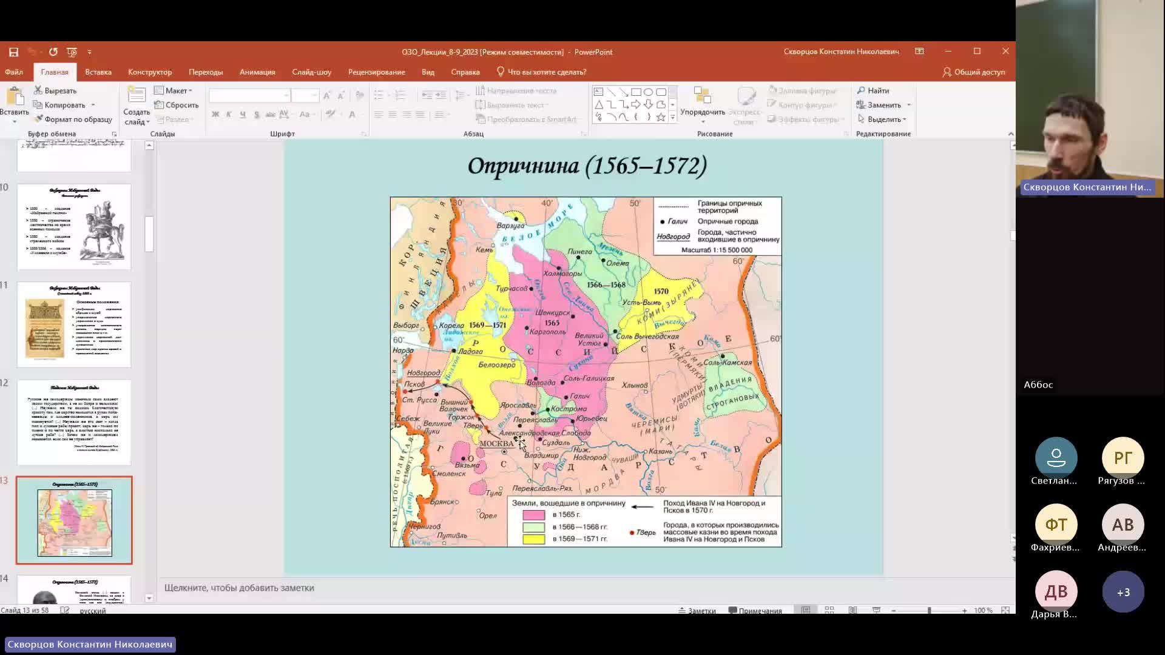Image resolution: width=1165 pixels, height=655 pixels.
Task: Select the star shape in gallery
Action: (661, 117)
